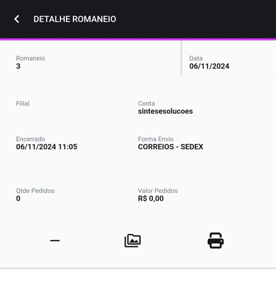The image size is (276, 281).
Task: Click the Qtde Pedidos value 0
Action: pyautogui.click(x=18, y=198)
